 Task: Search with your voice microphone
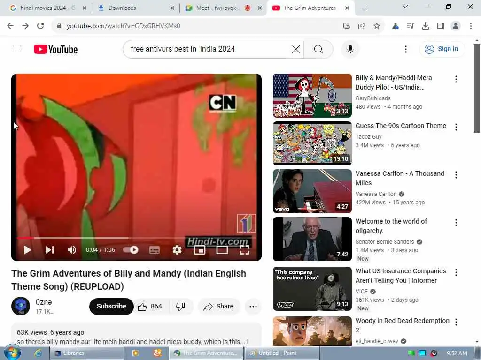click(x=350, y=49)
